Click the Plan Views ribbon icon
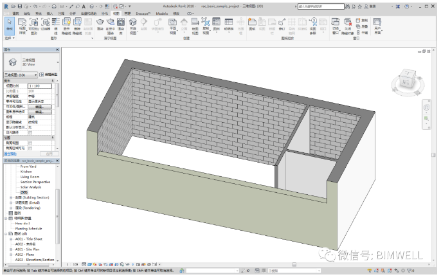 pos(173,22)
